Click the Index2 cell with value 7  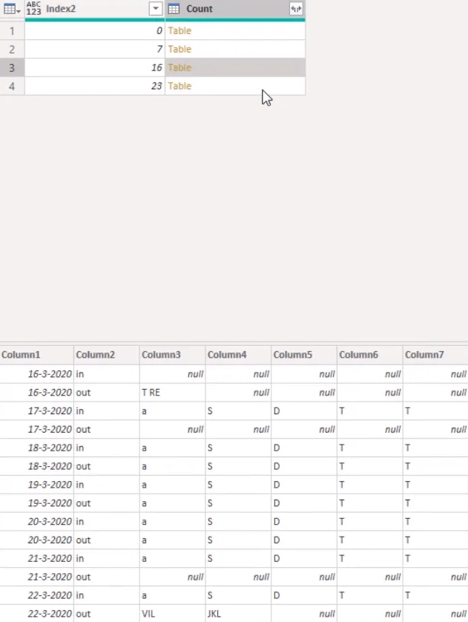click(x=95, y=49)
